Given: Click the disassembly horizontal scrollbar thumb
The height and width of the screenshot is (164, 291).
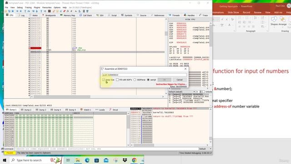Looking at the screenshot, I should 62,97.
